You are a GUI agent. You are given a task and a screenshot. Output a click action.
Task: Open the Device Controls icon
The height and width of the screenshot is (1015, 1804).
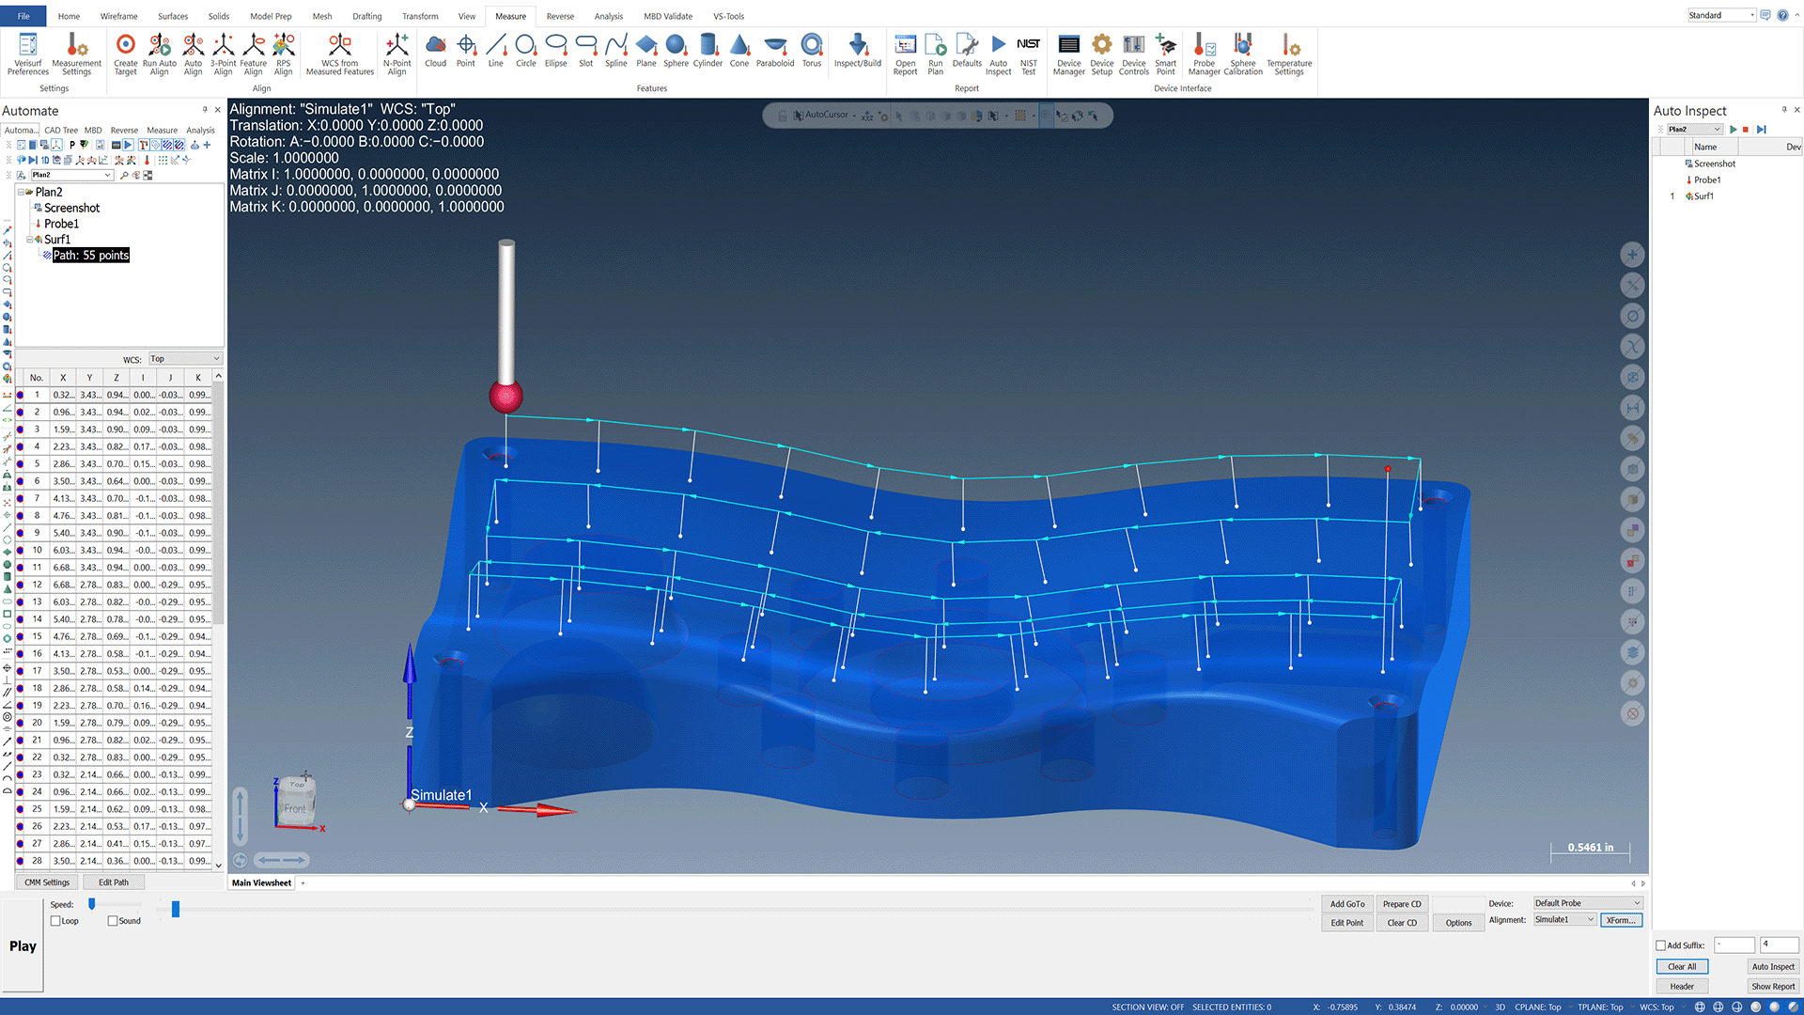(1133, 55)
